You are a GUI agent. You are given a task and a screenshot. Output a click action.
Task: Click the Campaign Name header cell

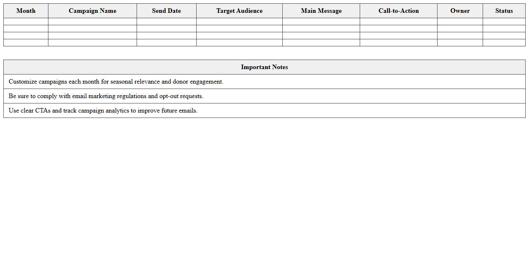[x=92, y=11]
